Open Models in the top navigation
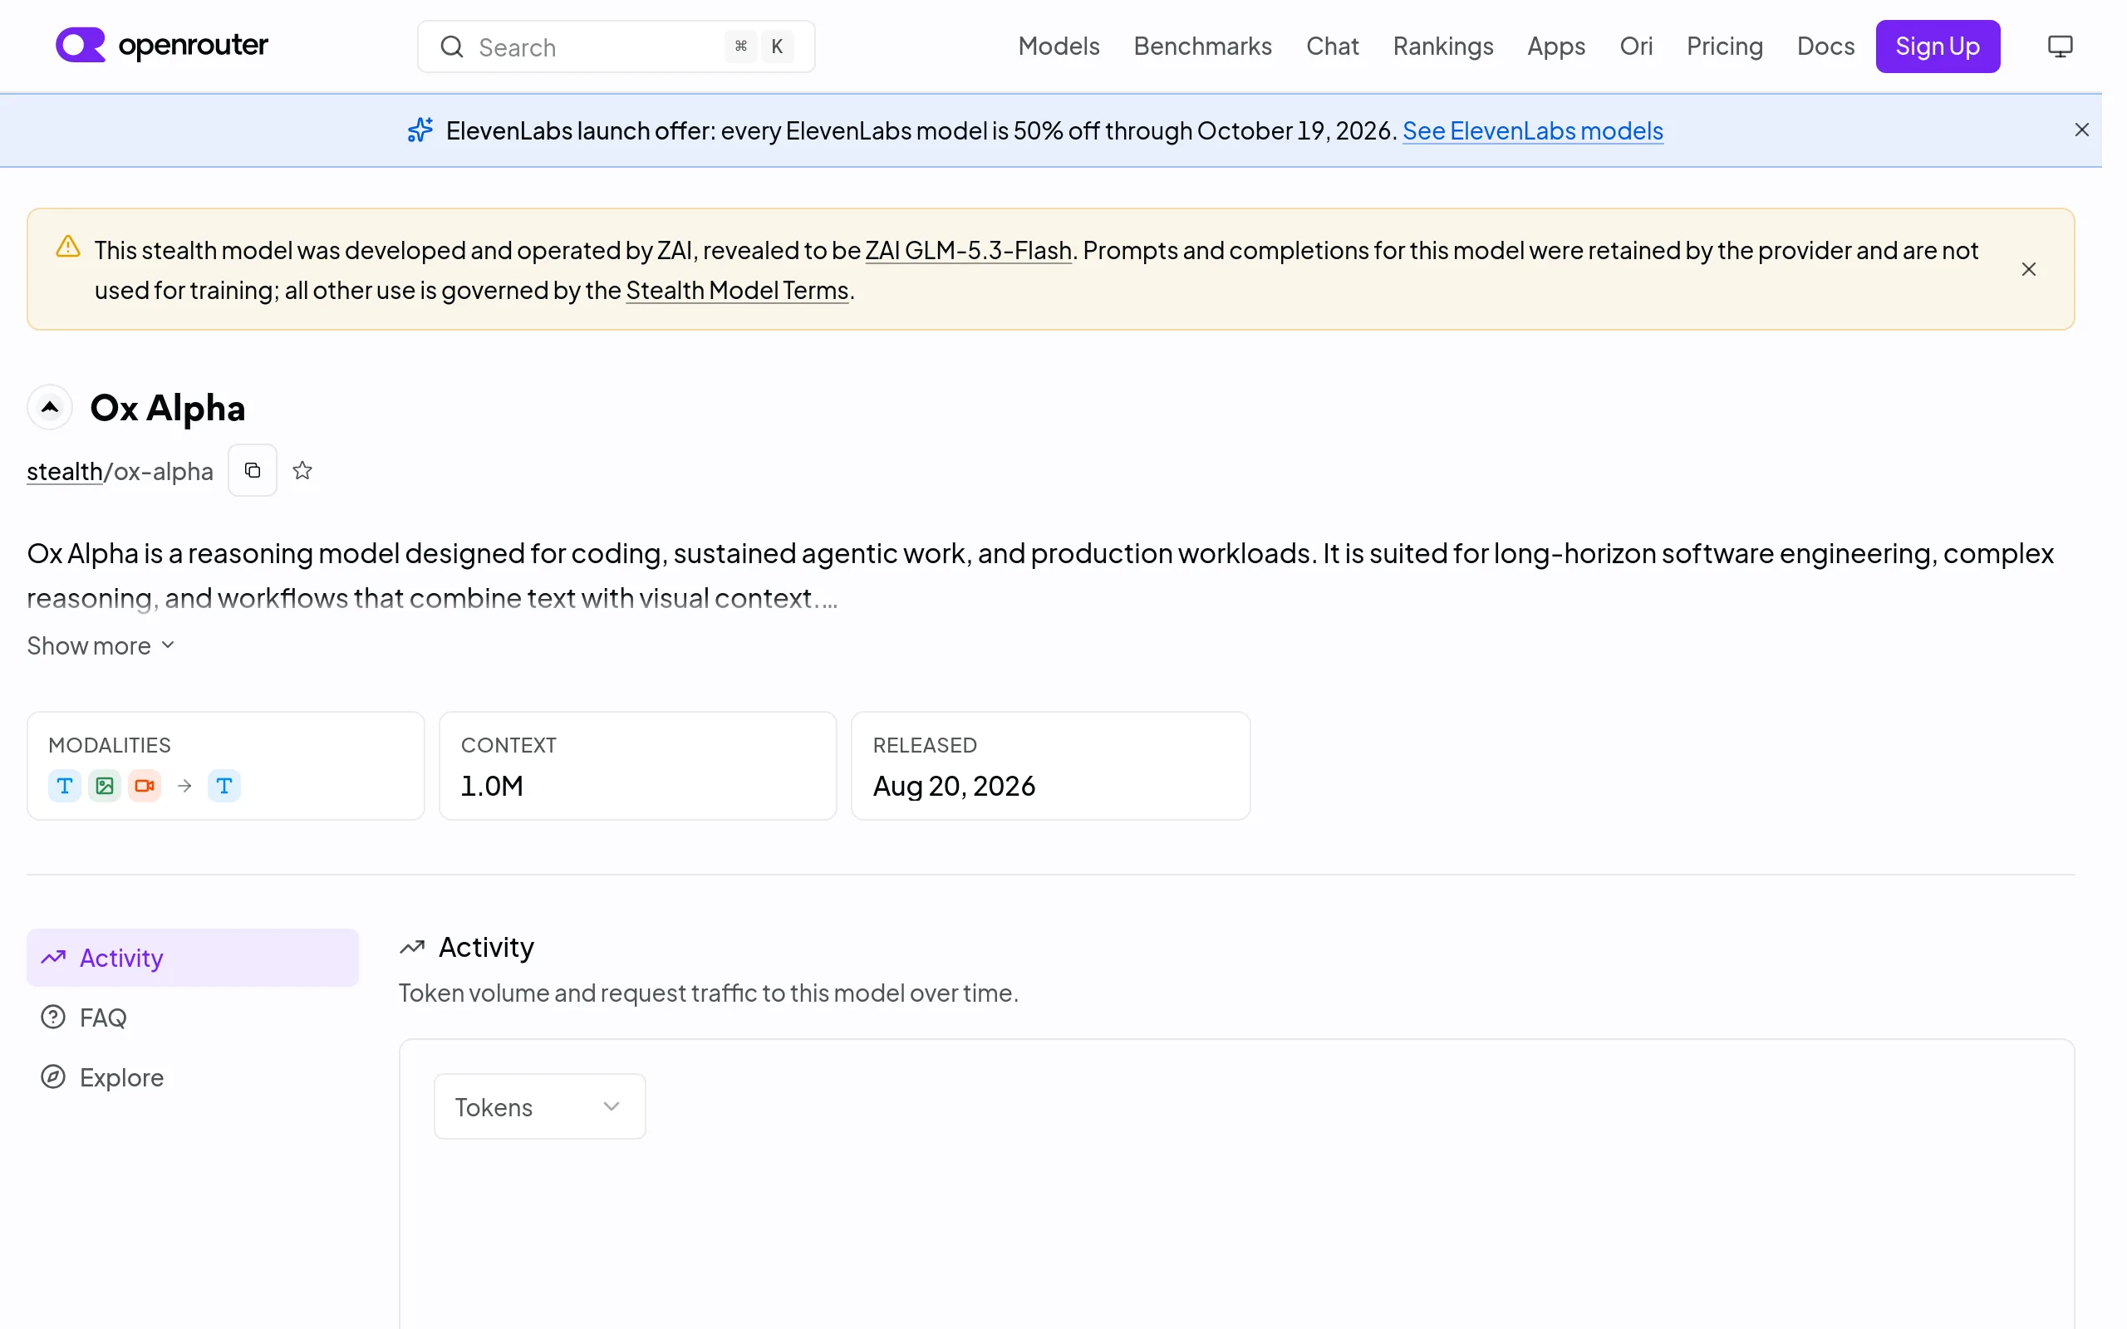Image resolution: width=2127 pixels, height=1329 pixels. click(1059, 47)
